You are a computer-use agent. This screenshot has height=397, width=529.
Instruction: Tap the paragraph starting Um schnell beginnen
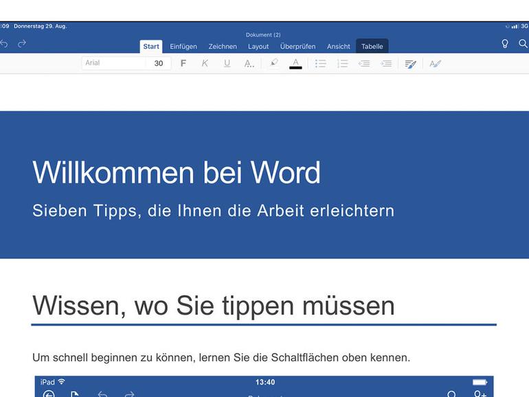[221, 358]
